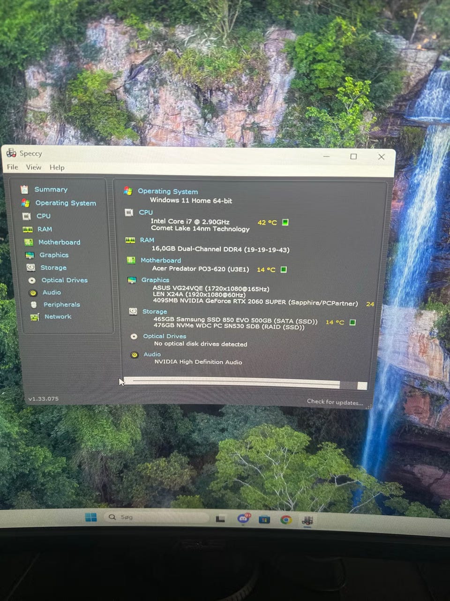Screen dimensions: 450x601
Task: Click the Storage drive icon in summary pane
Action: [x=133, y=311]
